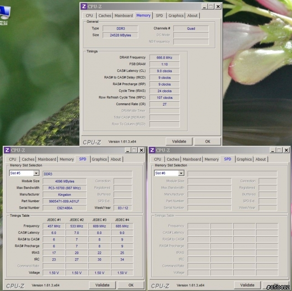
Task: Close the Slot #6 CPU-Z window
Action: pyautogui.click(x=286, y=150)
